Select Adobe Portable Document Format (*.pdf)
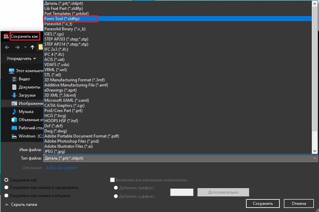The image size is (319, 212). 178,136
